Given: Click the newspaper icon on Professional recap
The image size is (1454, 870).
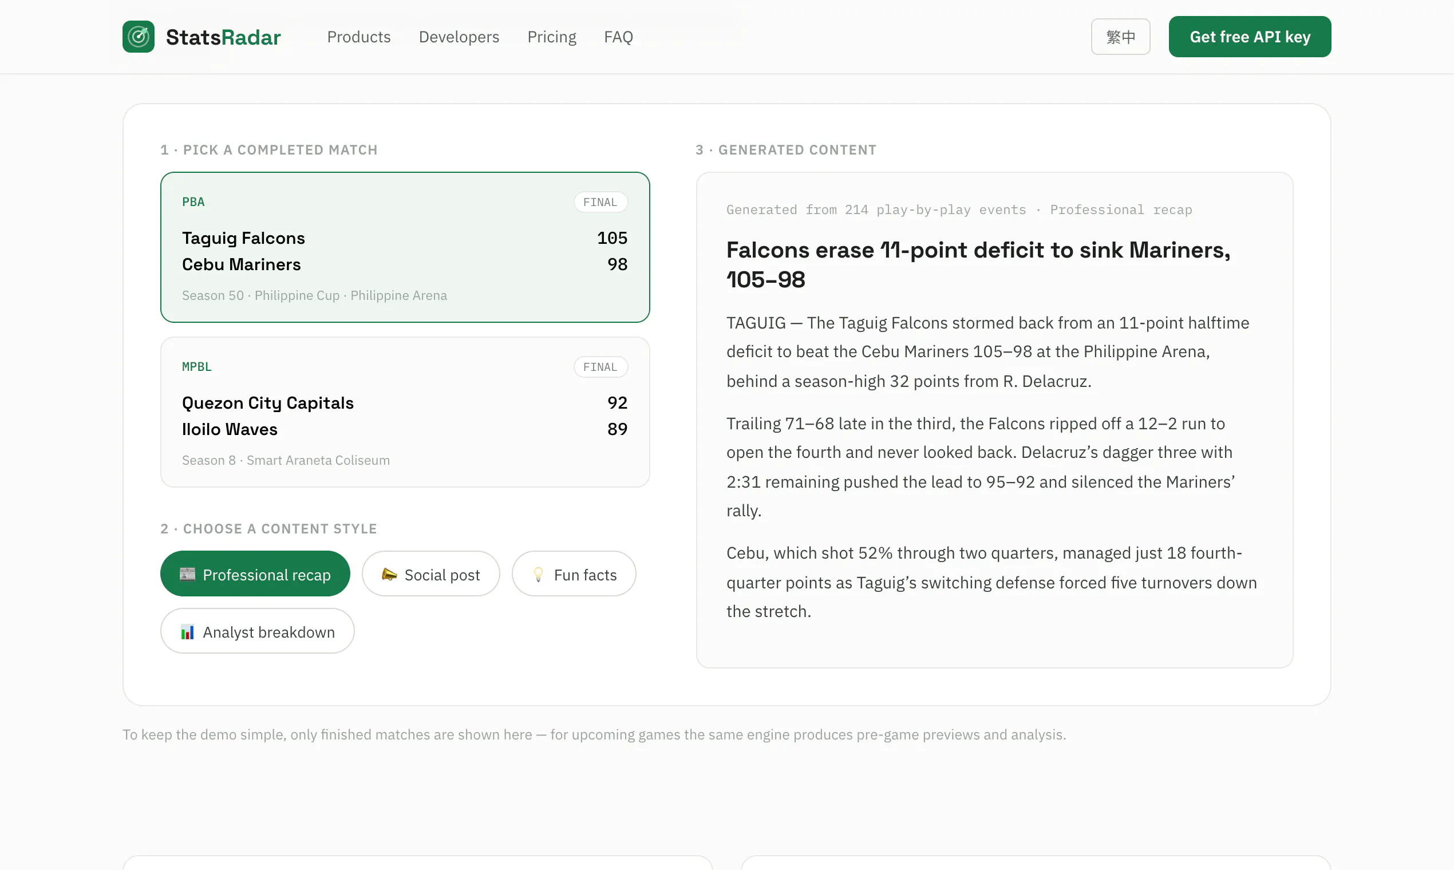Looking at the screenshot, I should pyautogui.click(x=188, y=574).
